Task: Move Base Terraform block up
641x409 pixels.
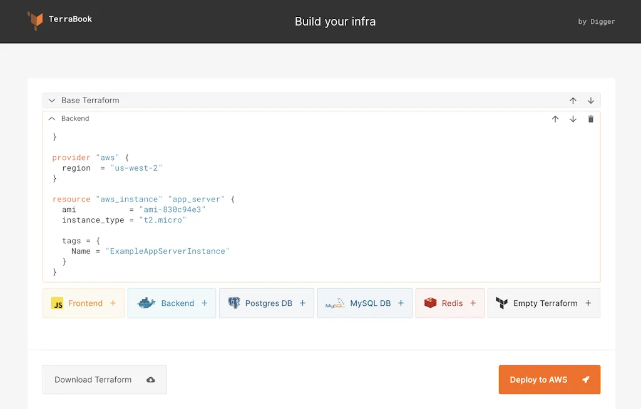Action: (x=573, y=101)
